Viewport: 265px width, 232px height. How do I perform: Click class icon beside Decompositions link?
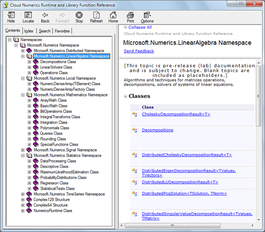[x=135, y=130]
